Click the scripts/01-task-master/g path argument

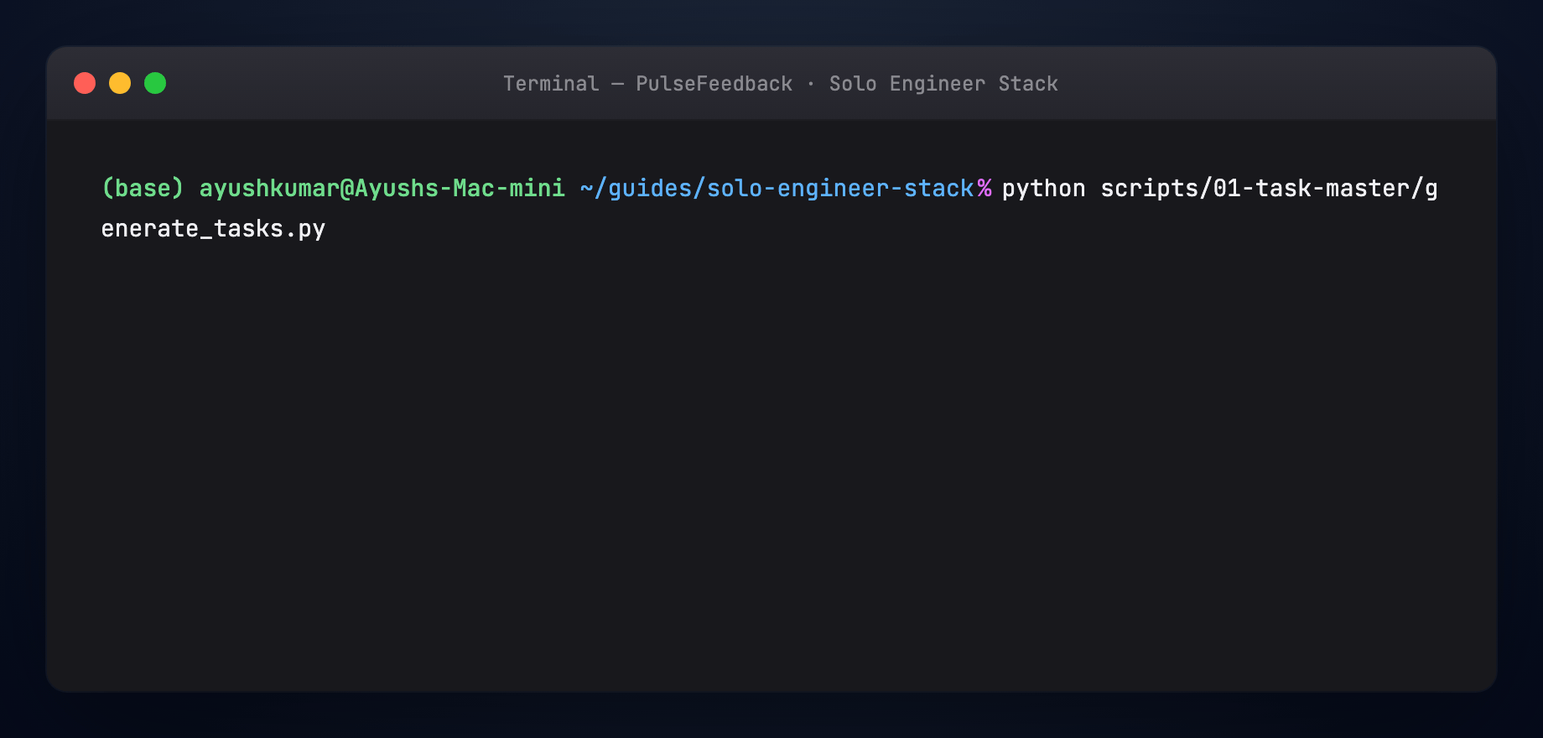click(1270, 188)
